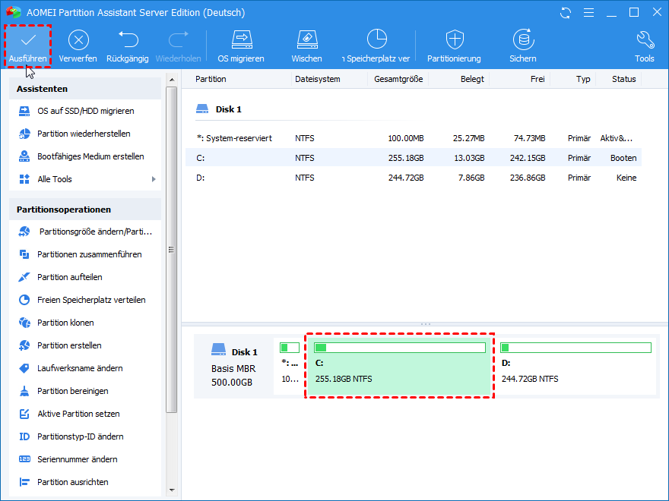Viewport: 669px width, 501px height.
Task: Collapse the Assistenten section
Action: [84, 89]
